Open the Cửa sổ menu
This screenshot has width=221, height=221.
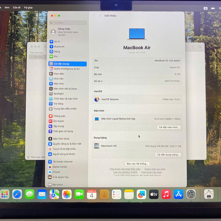(17, 7)
